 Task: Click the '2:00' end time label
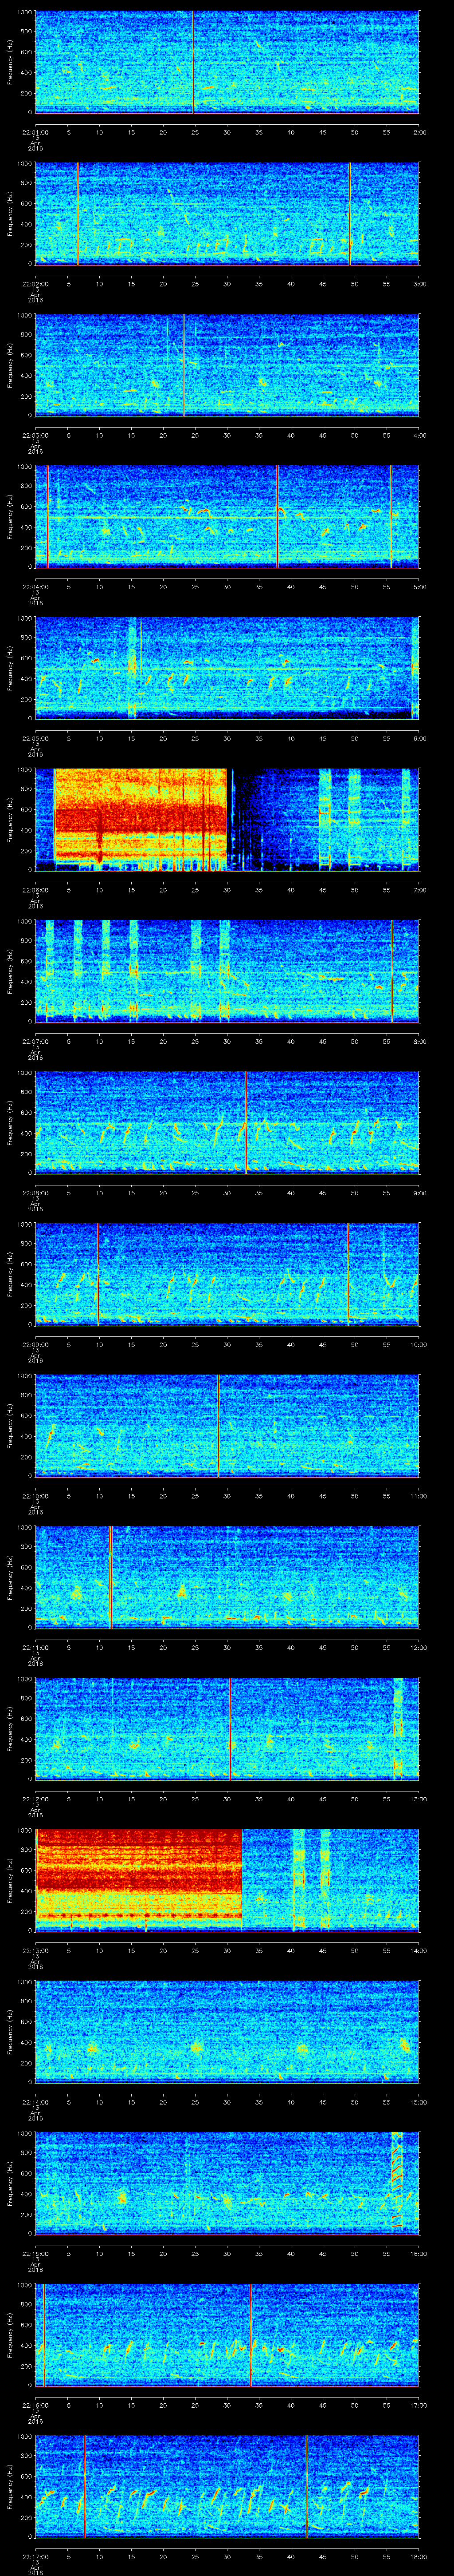[x=419, y=131]
